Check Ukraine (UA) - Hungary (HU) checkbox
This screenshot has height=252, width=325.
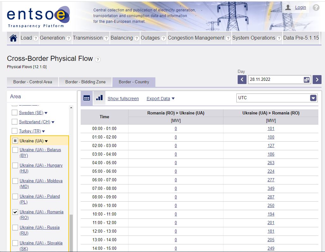tap(15, 165)
